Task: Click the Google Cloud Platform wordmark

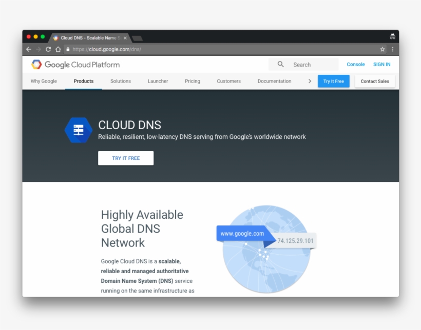Action: pos(82,65)
